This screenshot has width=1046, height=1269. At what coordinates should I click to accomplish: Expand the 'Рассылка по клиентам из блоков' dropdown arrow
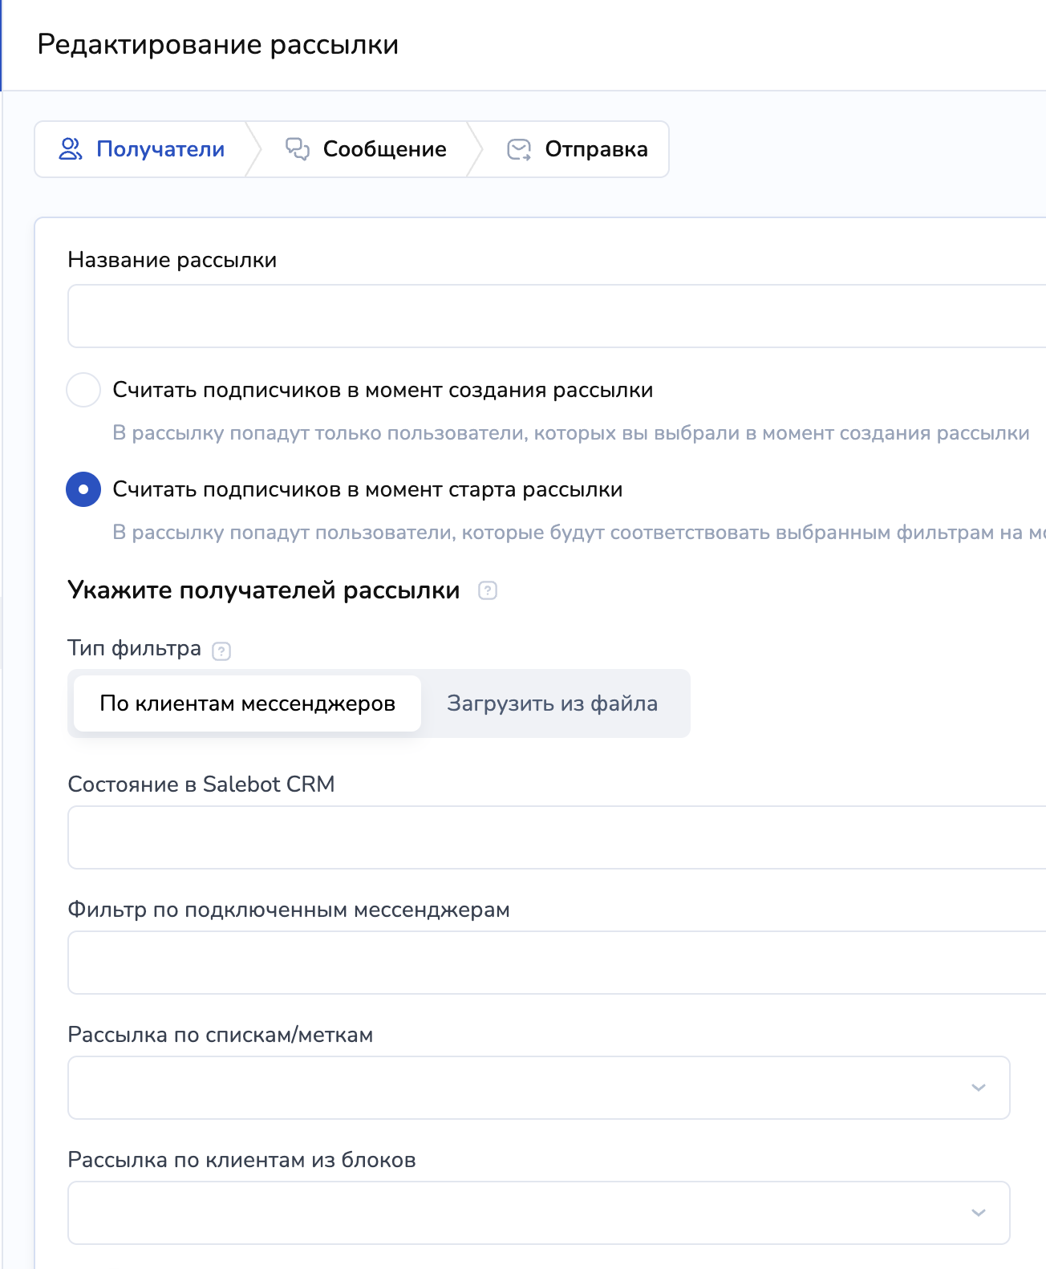tap(978, 1213)
